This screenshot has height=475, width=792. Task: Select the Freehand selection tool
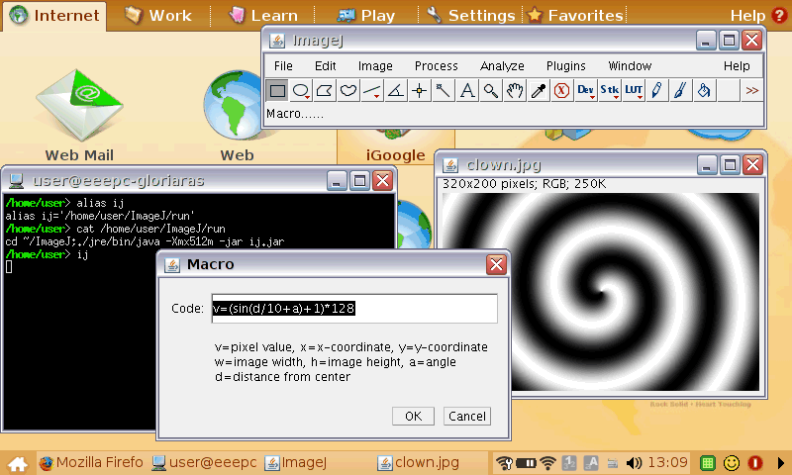348,91
